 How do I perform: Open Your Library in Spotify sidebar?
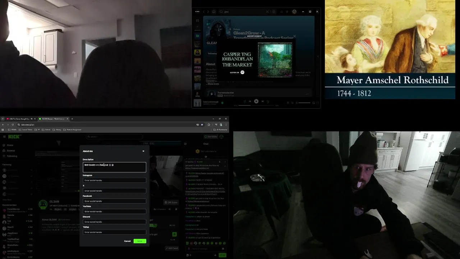(x=197, y=21)
